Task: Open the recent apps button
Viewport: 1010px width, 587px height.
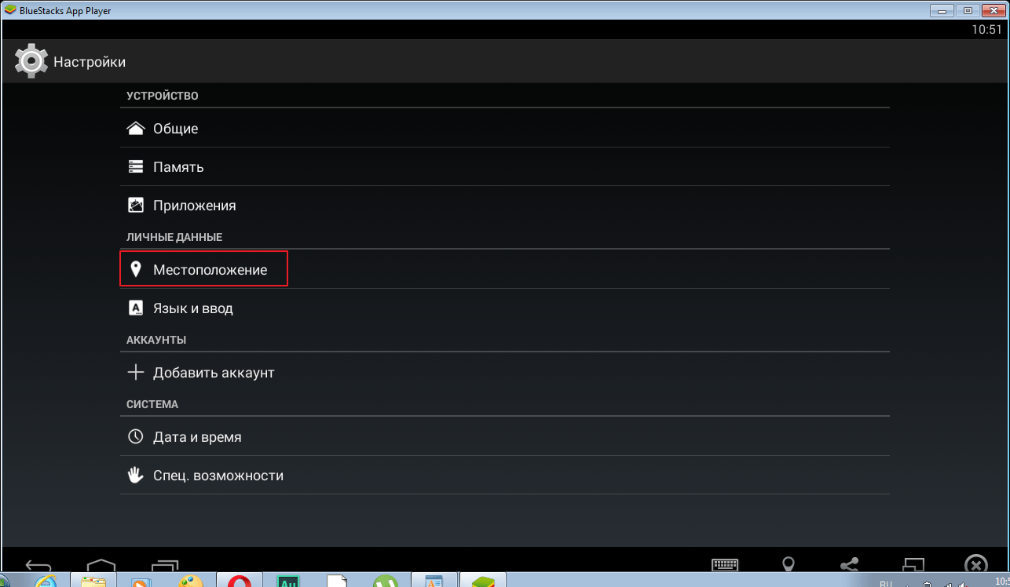Action: click(165, 565)
